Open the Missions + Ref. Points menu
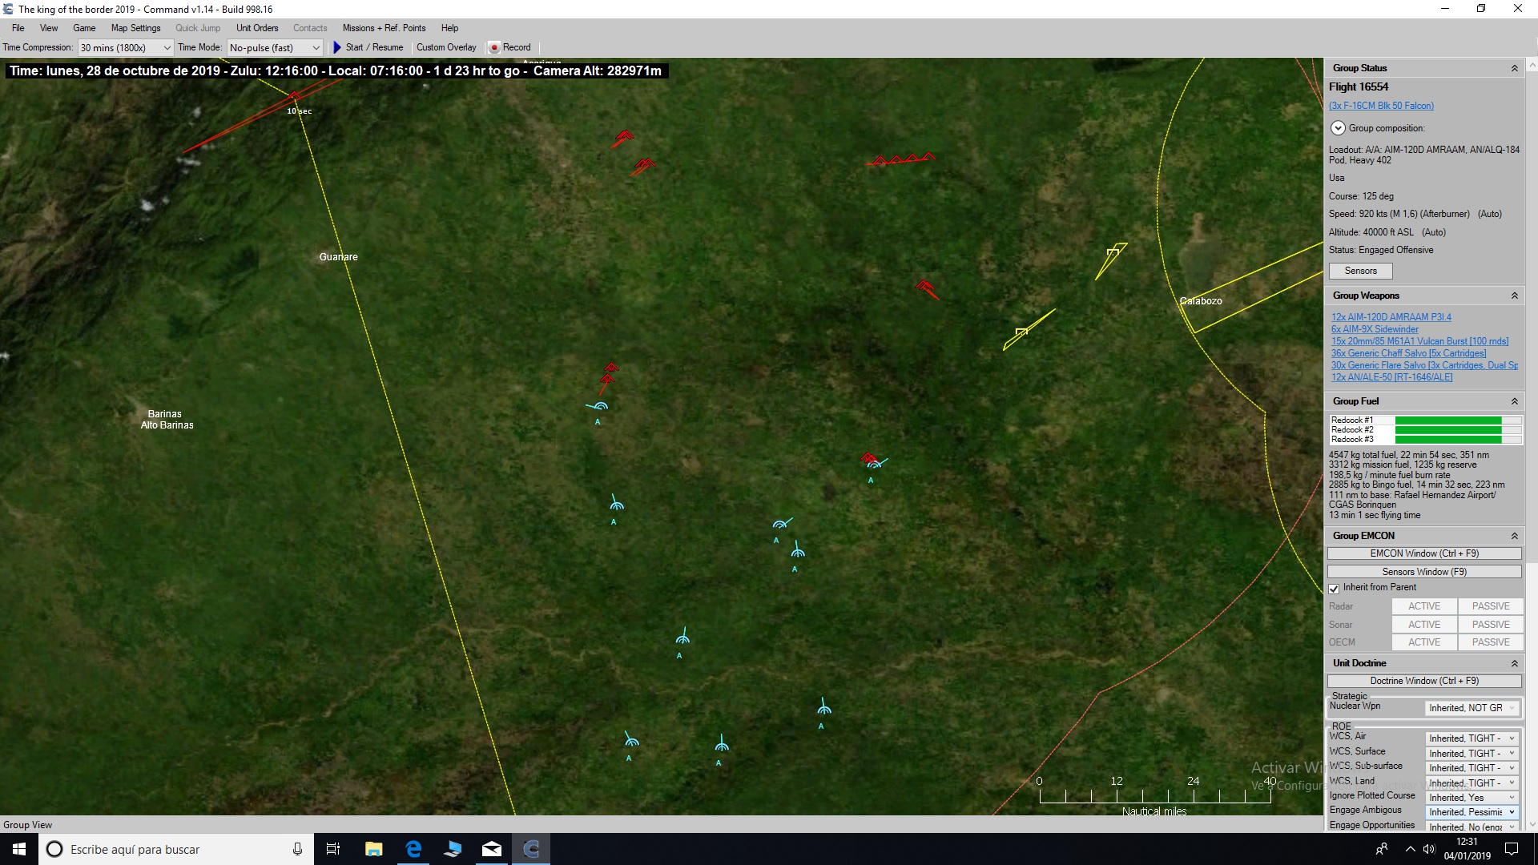 (384, 27)
